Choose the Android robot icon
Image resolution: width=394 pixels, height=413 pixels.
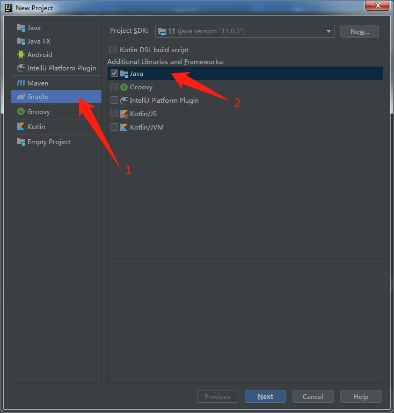tap(21, 54)
